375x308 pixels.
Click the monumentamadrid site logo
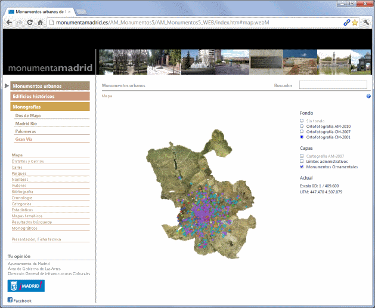point(50,68)
